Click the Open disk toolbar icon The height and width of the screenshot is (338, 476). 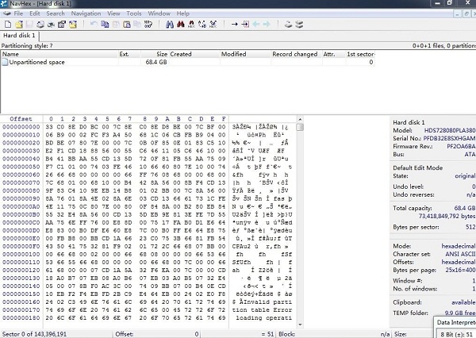pyautogui.click(x=289, y=24)
